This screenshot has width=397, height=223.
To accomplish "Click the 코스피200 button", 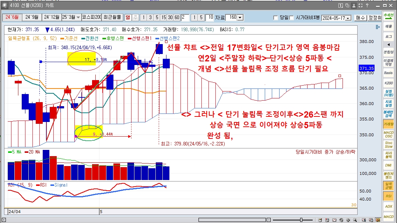I will [x=92, y=17].
